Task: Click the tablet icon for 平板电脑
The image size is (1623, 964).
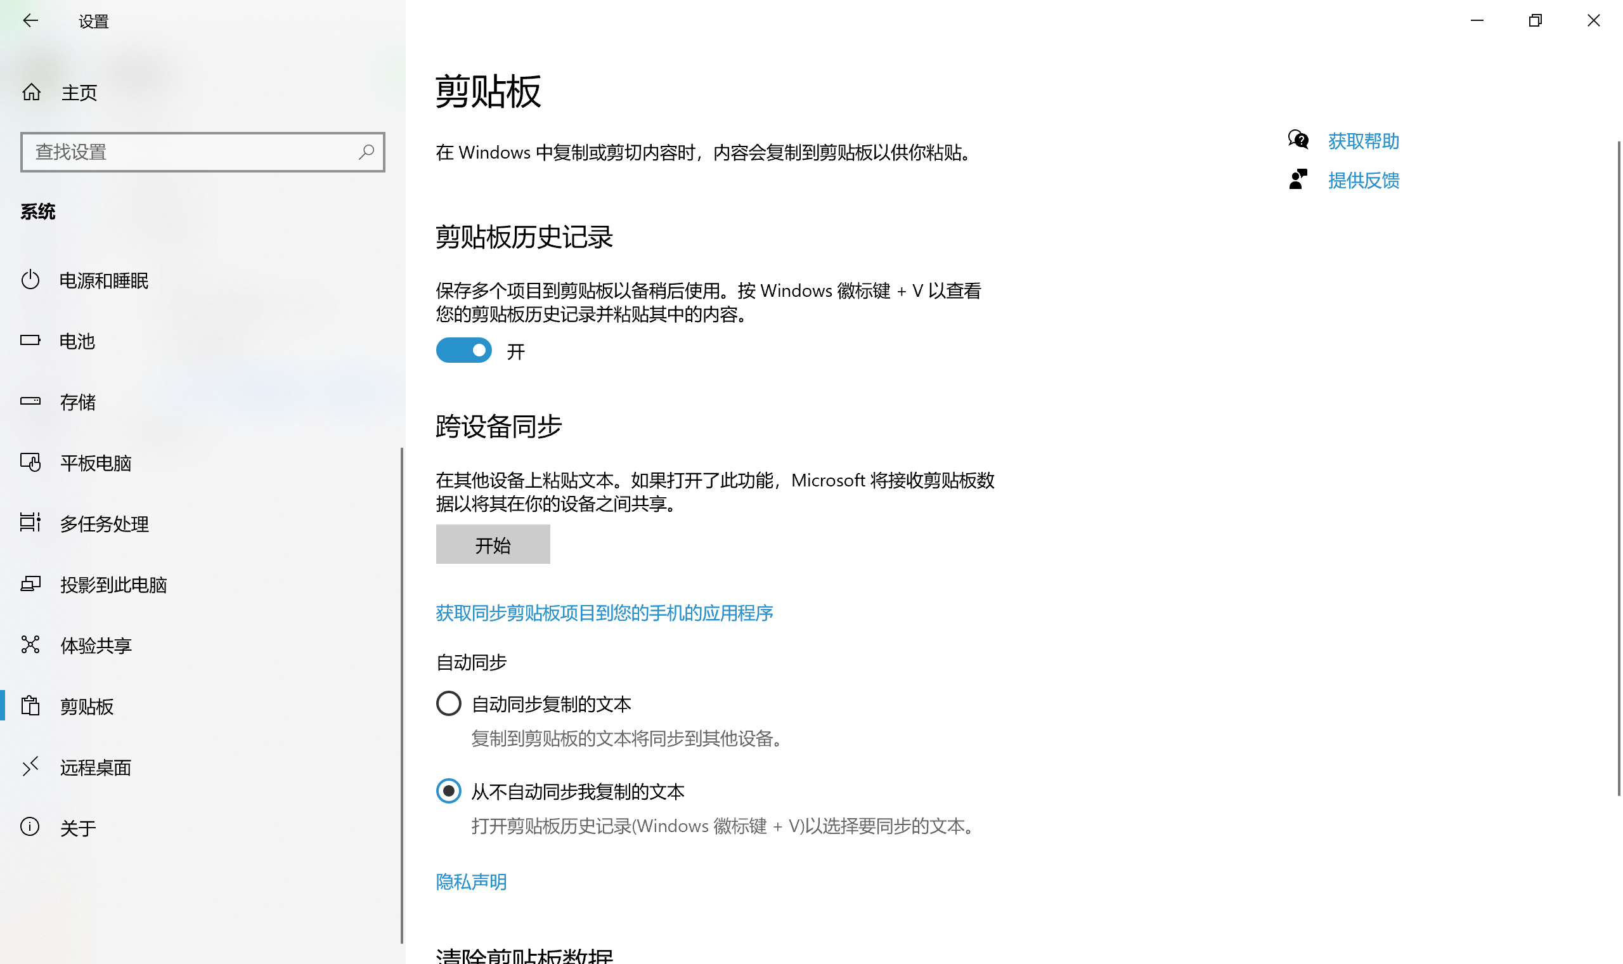Action: coord(30,462)
